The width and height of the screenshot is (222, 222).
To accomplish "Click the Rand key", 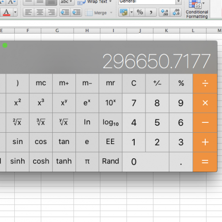I will point(111,162).
